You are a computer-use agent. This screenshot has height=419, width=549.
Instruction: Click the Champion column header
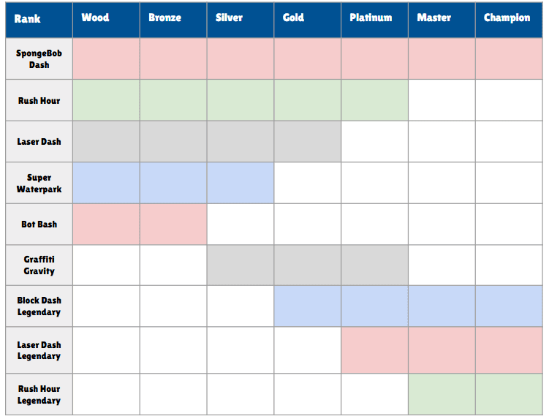coord(509,20)
